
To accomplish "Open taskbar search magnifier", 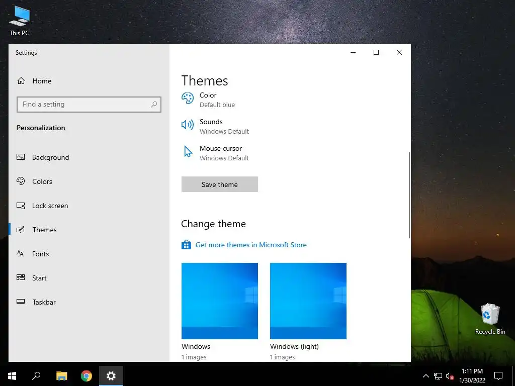I will (x=36, y=376).
